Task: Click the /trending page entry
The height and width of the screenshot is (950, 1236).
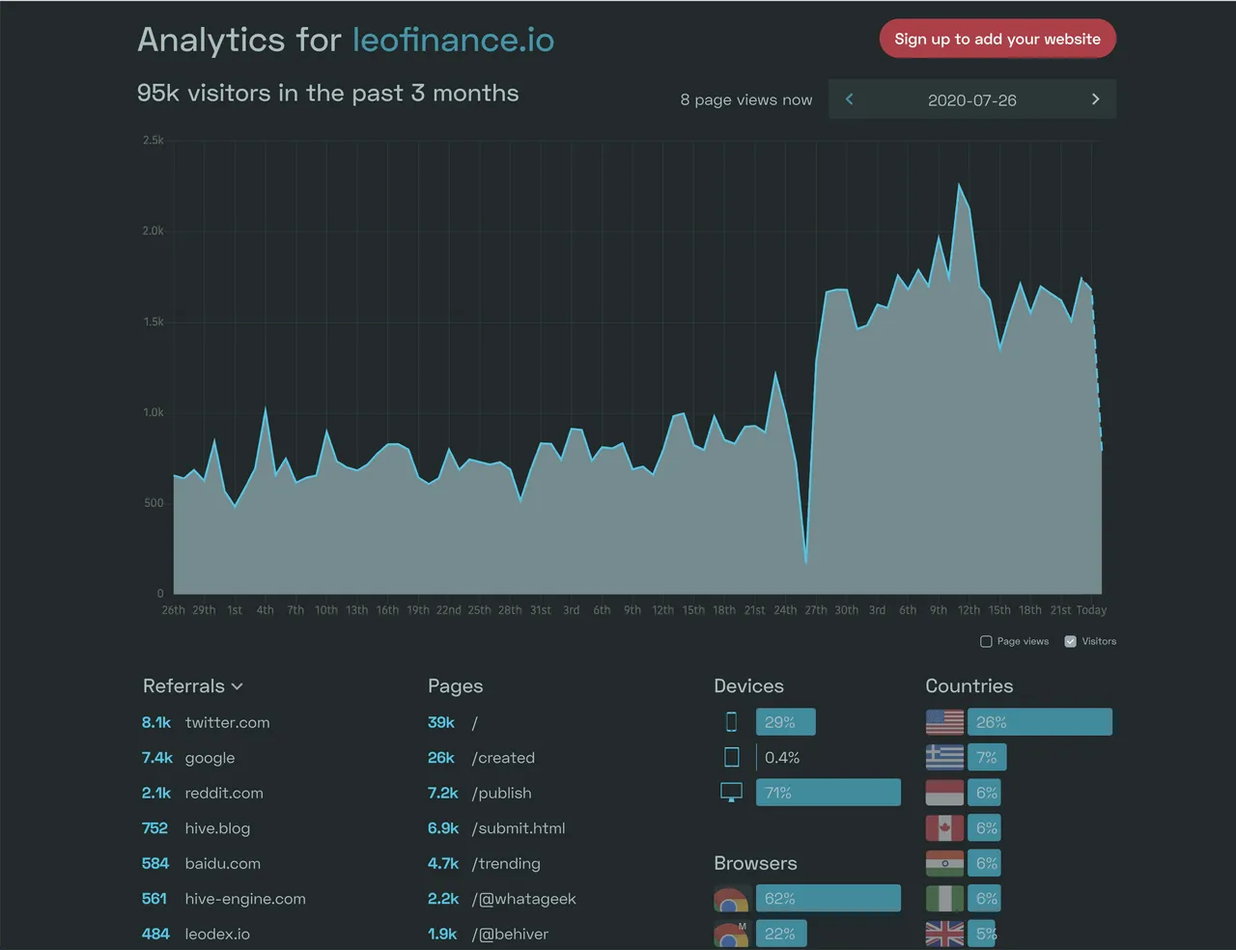Action: coord(506,863)
